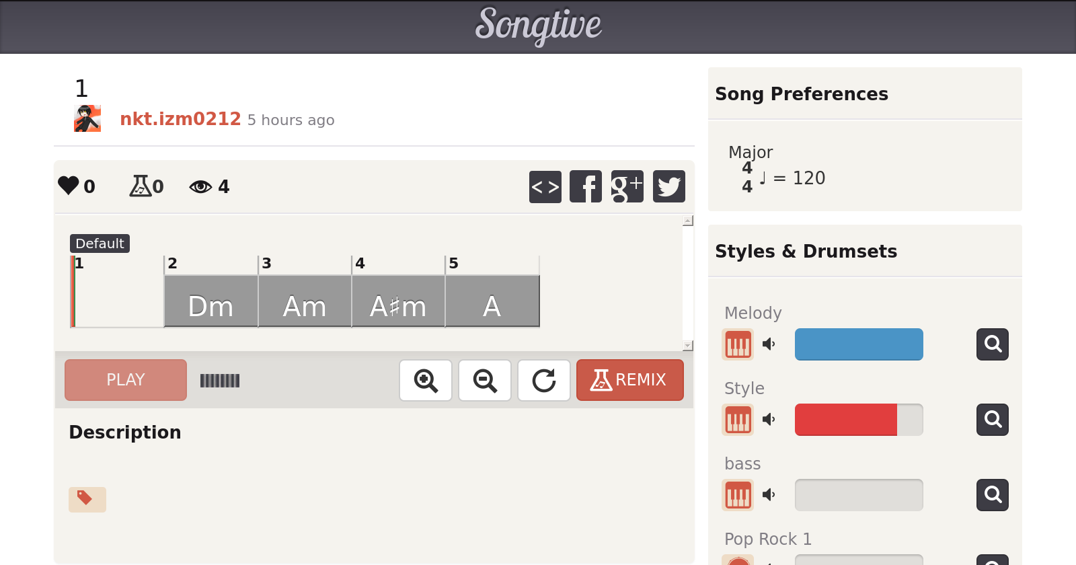Open Style instrument search
Screen dimensions: 1076x565
point(992,420)
